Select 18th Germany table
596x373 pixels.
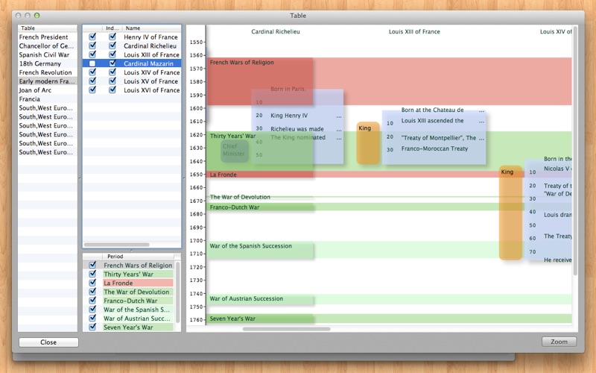(48, 63)
